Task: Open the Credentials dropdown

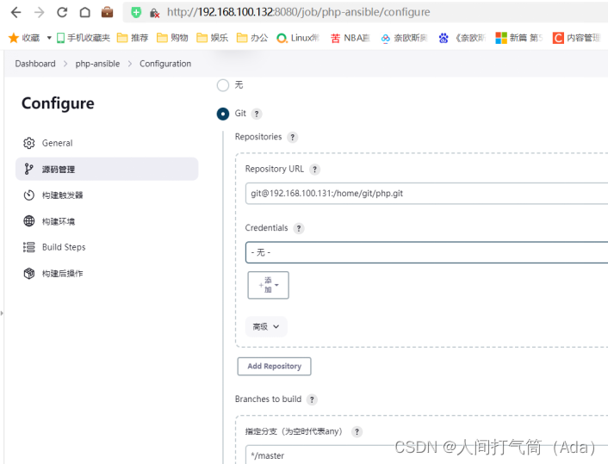Action: click(426, 252)
